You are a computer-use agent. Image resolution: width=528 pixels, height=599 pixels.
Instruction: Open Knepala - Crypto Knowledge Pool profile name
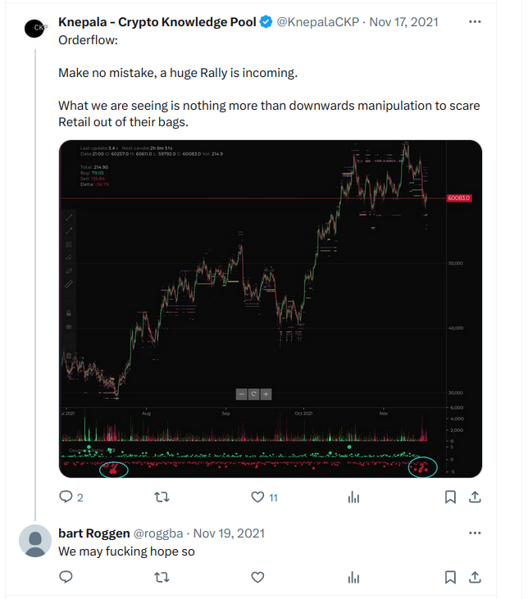click(157, 22)
